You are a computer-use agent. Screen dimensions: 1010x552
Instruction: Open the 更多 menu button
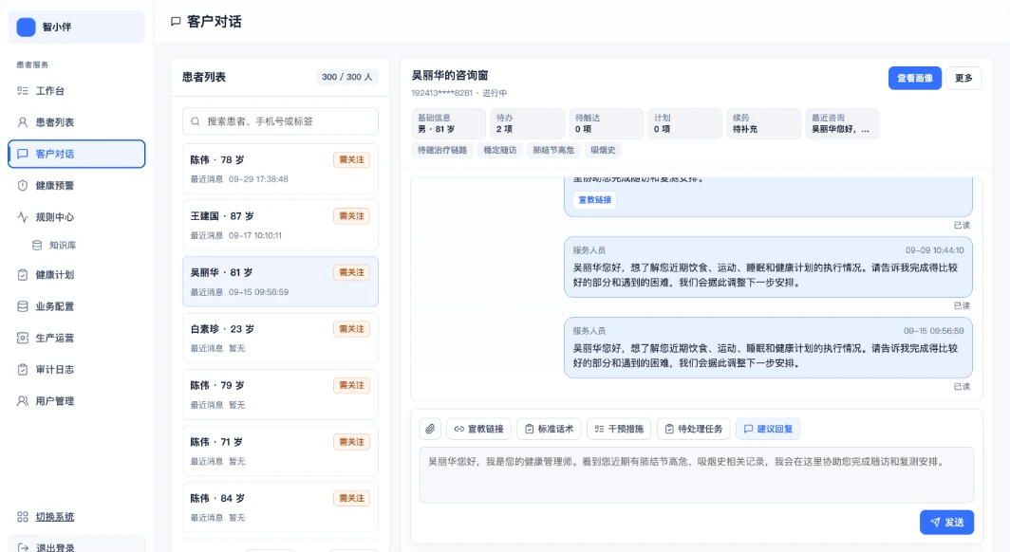click(963, 78)
